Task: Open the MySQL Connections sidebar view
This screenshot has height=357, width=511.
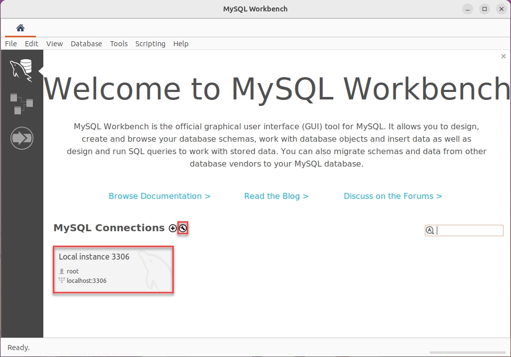Action: coord(21,70)
